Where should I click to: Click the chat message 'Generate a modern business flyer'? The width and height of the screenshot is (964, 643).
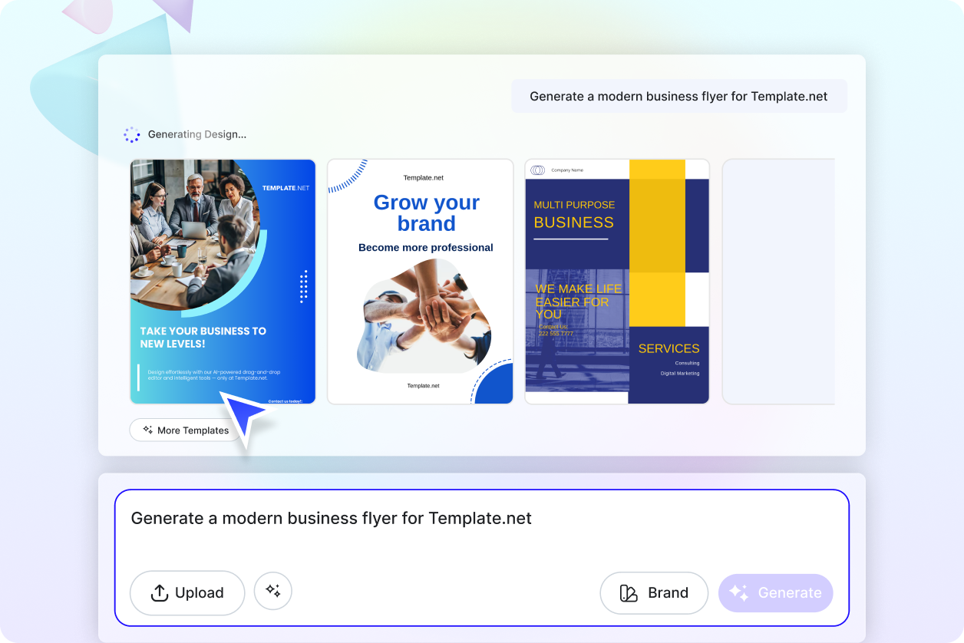(679, 97)
